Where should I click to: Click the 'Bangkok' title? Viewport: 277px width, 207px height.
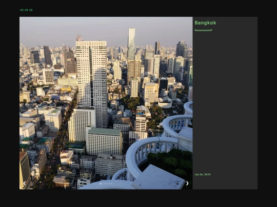(205, 23)
